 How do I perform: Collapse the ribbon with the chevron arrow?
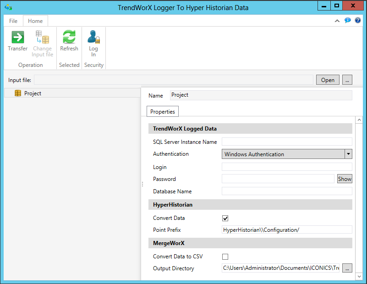click(x=337, y=21)
